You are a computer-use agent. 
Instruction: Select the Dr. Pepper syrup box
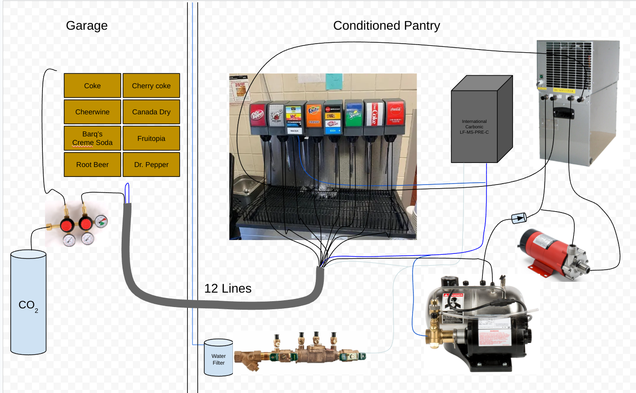click(151, 164)
